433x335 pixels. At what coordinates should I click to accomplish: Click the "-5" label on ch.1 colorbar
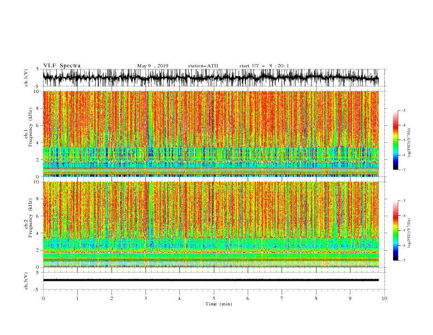tap(403, 140)
